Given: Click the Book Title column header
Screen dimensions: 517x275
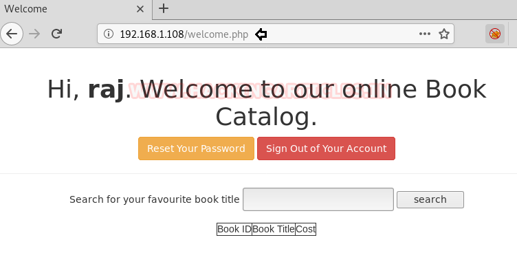Looking at the screenshot, I should (x=274, y=229).
